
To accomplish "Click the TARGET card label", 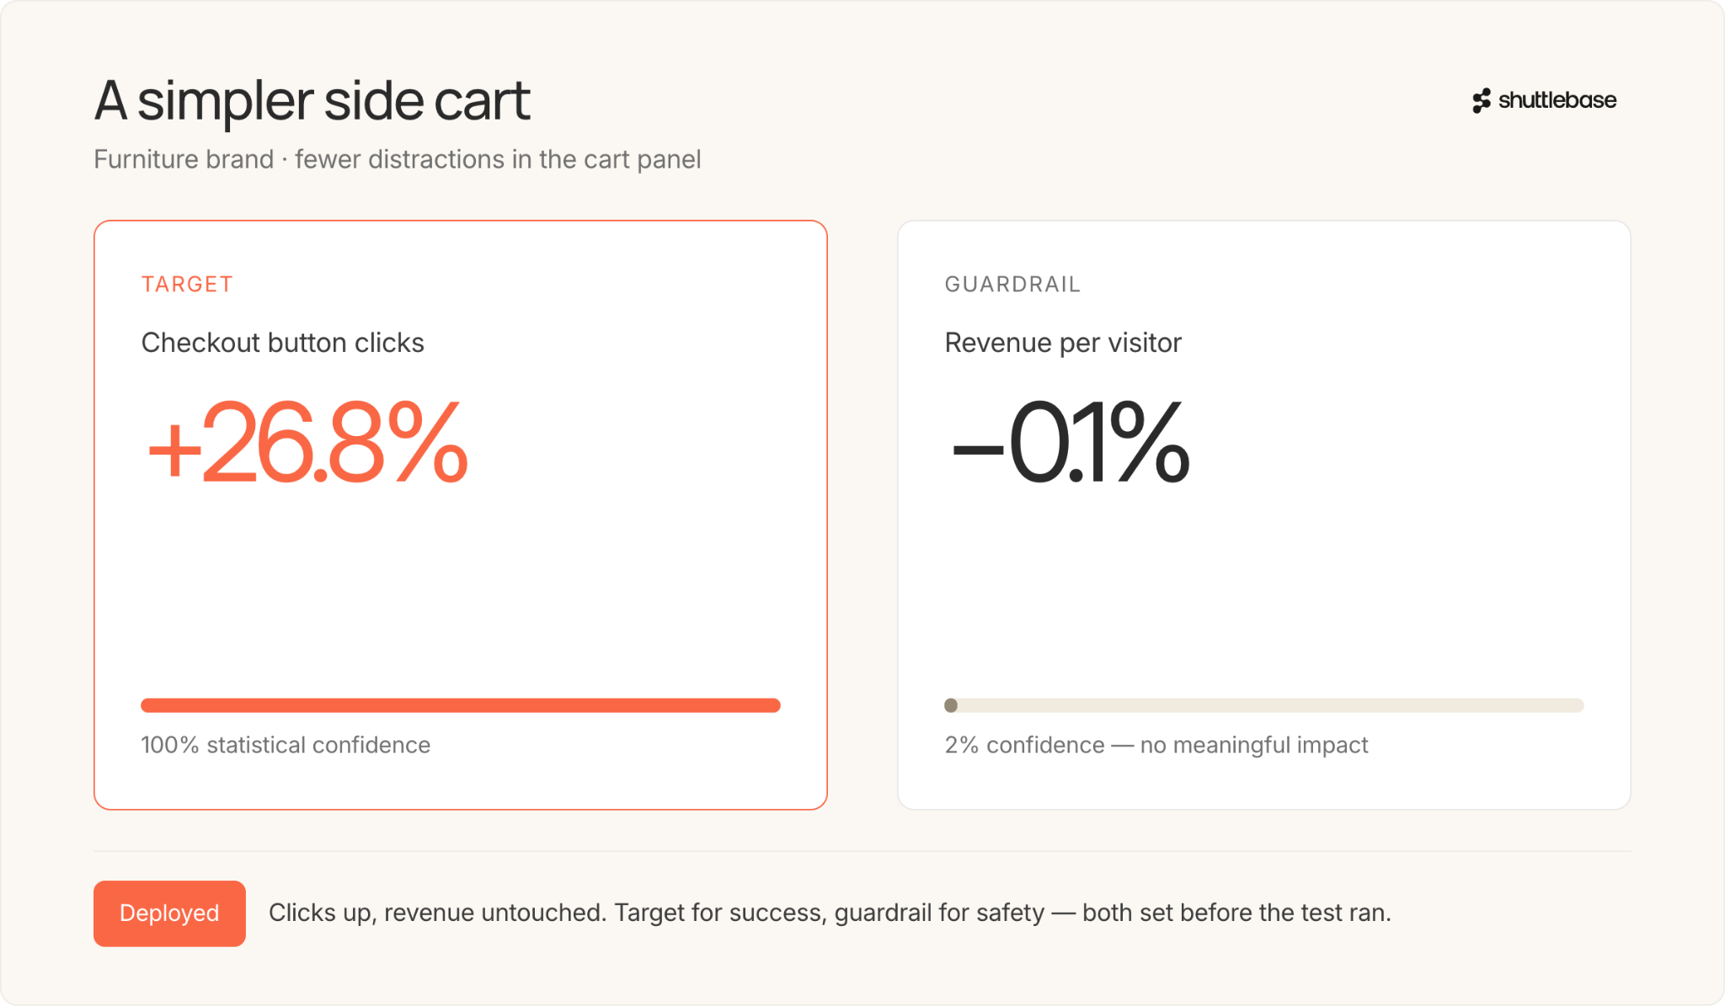I will click(187, 285).
